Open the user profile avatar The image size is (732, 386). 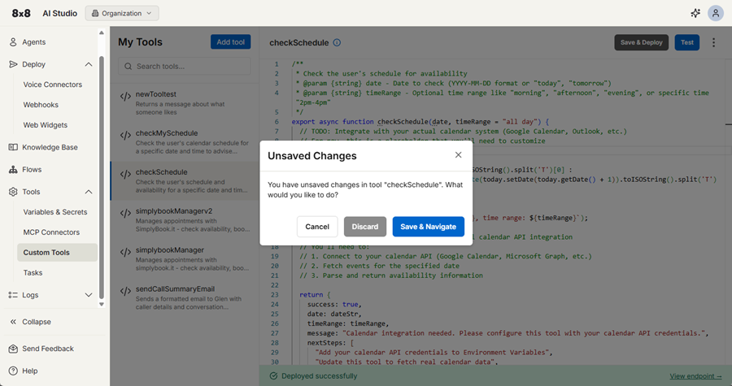[715, 13]
